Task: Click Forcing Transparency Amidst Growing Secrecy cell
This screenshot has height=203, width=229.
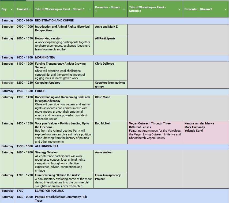Action: (x=63, y=71)
